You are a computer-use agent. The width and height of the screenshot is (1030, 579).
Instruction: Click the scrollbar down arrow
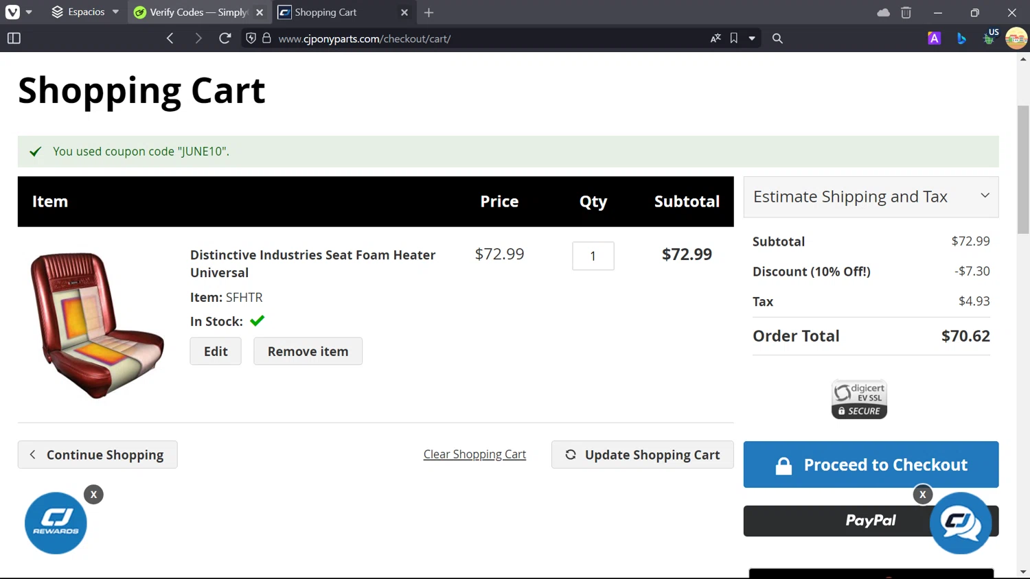1023,571
